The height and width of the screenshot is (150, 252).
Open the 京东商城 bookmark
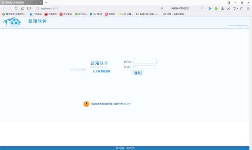click(x=66, y=14)
